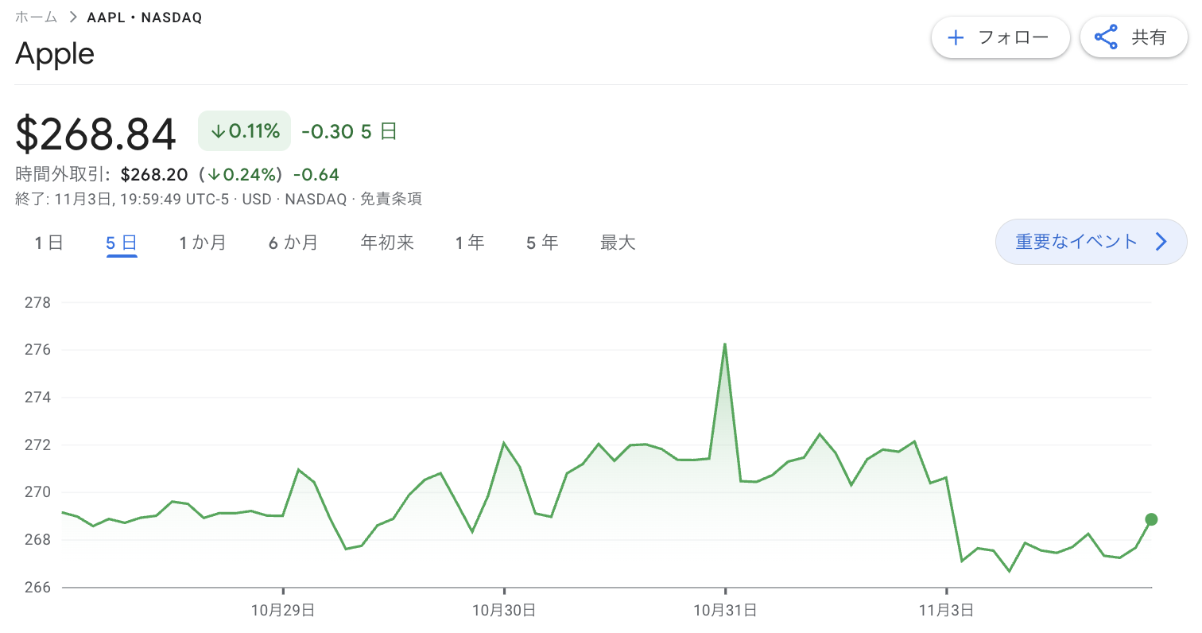1202x633 pixels.
Task: Switch to the 1日 chart view
Action: pos(48,243)
